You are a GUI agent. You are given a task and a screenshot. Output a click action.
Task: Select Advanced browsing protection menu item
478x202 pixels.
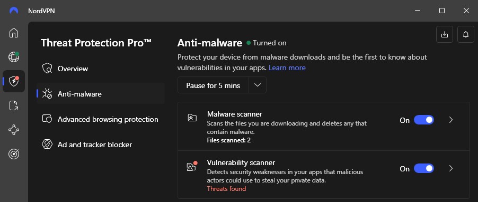pos(101,119)
